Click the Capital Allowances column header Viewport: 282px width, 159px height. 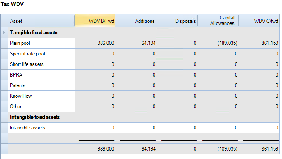point(218,21)
